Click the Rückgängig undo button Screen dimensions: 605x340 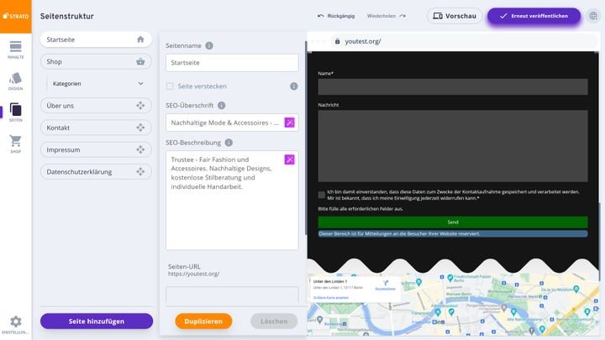(336, 15)
